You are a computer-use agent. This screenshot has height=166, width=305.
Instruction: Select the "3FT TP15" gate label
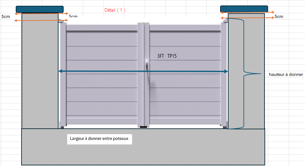[x=167, y=56]
